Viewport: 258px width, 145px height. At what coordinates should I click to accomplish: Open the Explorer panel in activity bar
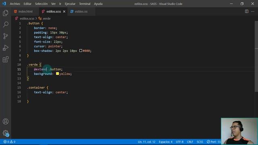[5, 13]
